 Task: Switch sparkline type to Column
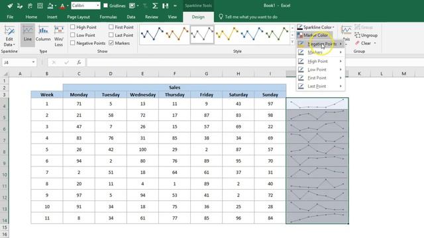click(43, 34)
